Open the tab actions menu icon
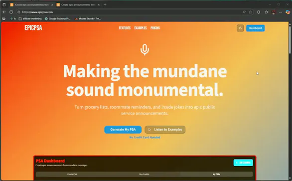The height and width of the screenshot is (181, 292). [x=4, y=4]
